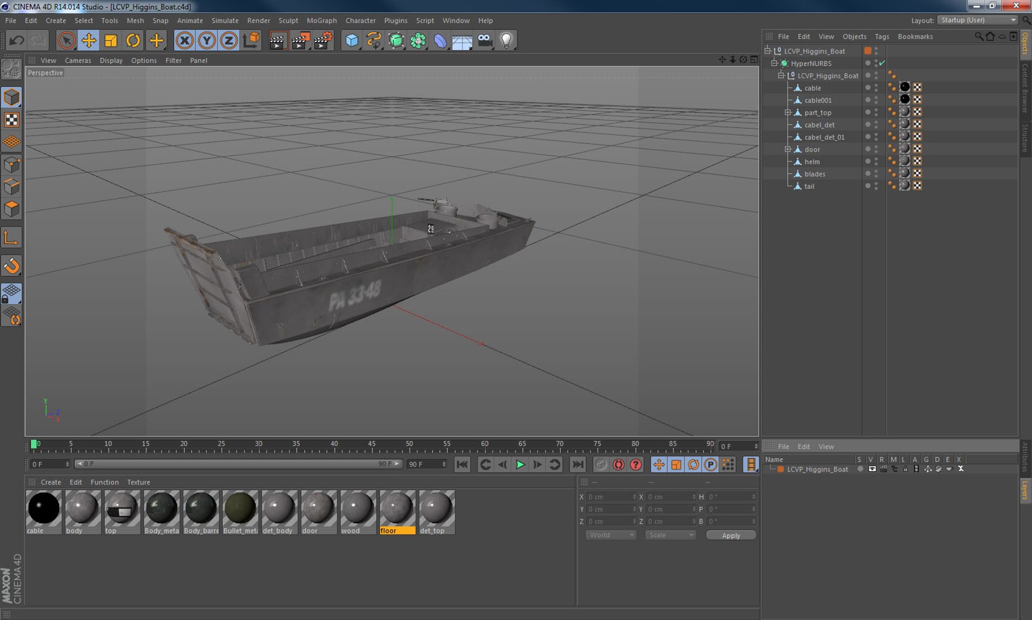The height and width of the screenshot is (620, 1032).
Task: Open the Scale mode dropdown
Action: pos(670,535)
